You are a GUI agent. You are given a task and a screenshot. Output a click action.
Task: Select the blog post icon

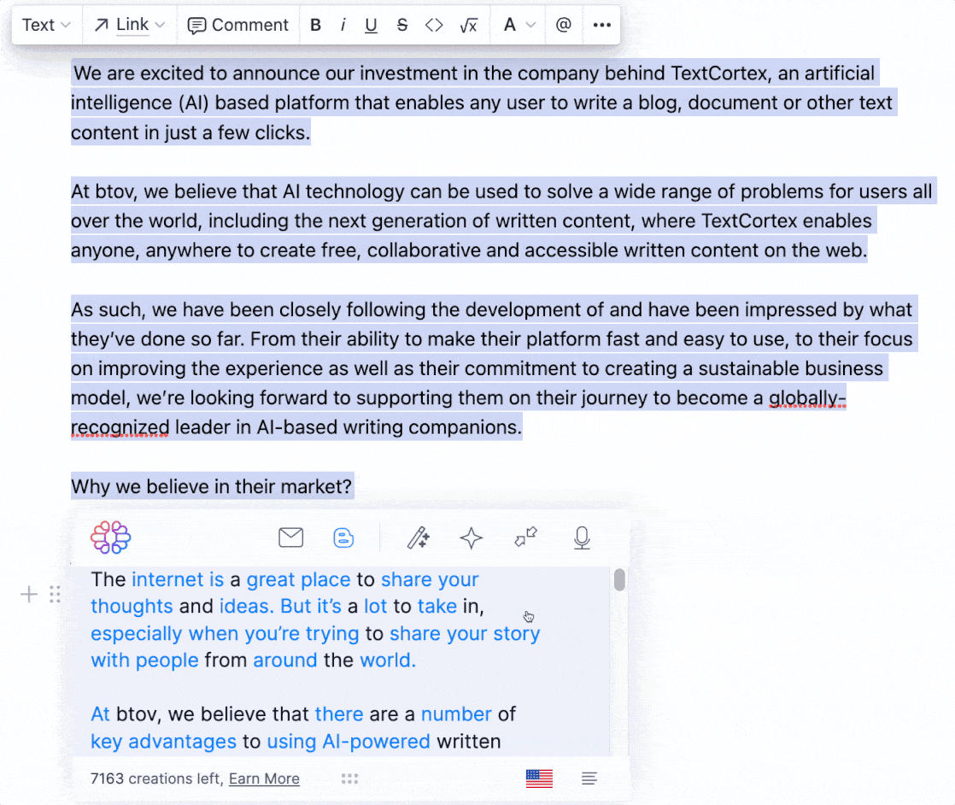343,538
